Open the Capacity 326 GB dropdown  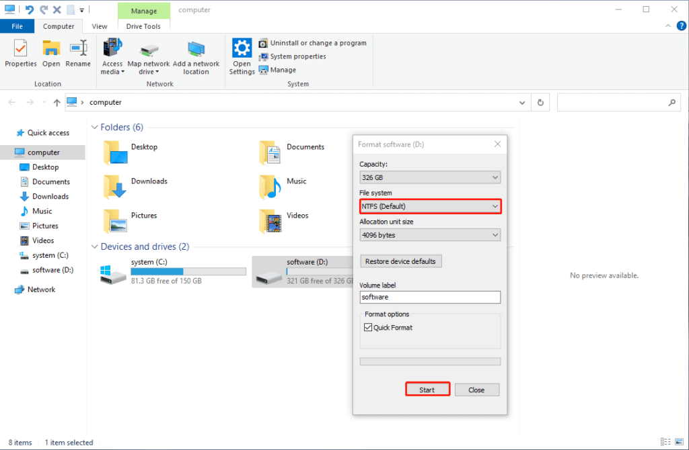pyautogui.click(x=430, y=177)
